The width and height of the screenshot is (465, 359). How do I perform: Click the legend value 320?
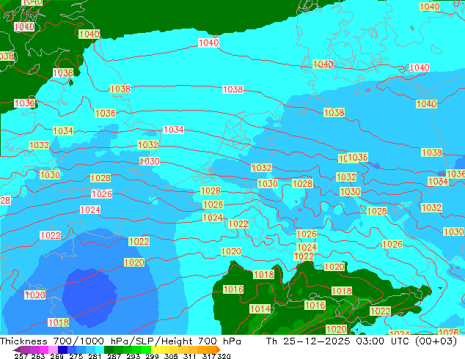pos(224,356)
